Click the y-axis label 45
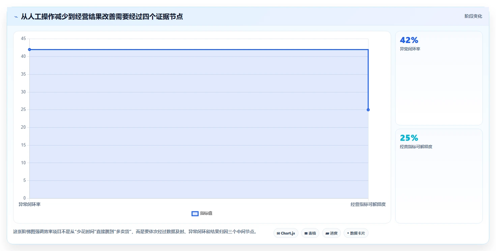 point(23,39)
